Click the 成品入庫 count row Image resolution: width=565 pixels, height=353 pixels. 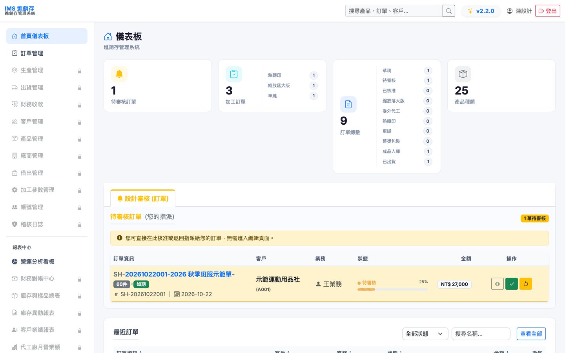point(407,151)
